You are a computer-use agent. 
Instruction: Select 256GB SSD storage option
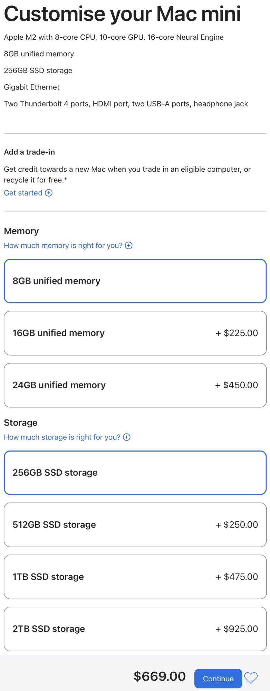pos(135,473)
